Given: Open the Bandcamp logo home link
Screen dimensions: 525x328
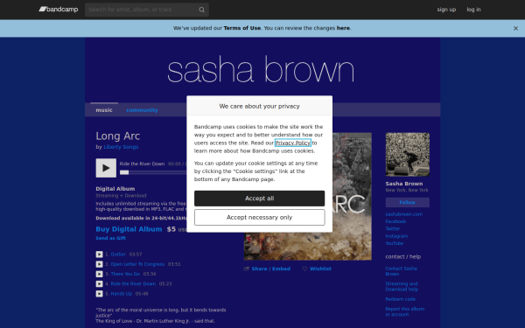Looking at the screenshot, I should coord(59,10).
